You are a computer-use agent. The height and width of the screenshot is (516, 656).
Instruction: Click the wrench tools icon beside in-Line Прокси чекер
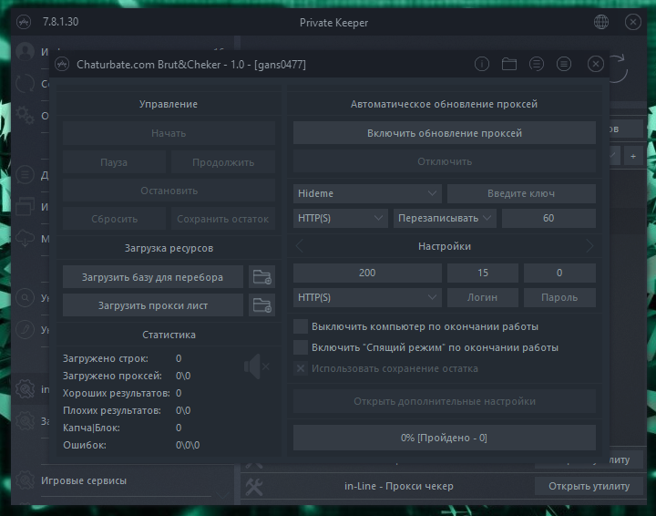click(254, 487)
